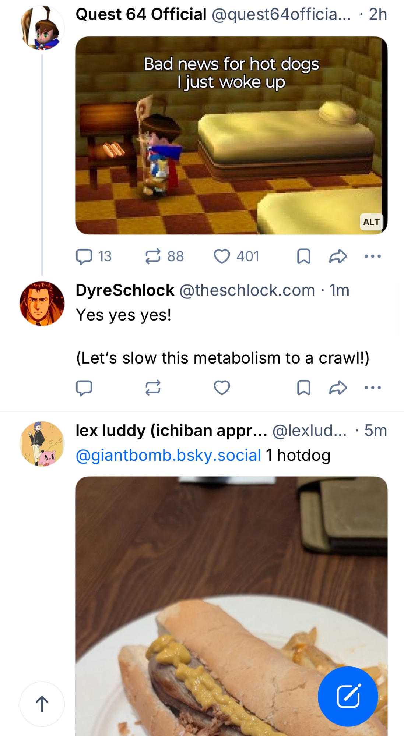404x736 pixels.
Task: Reply to DyreSchlock's comment
Action: (x=84, y=388)
